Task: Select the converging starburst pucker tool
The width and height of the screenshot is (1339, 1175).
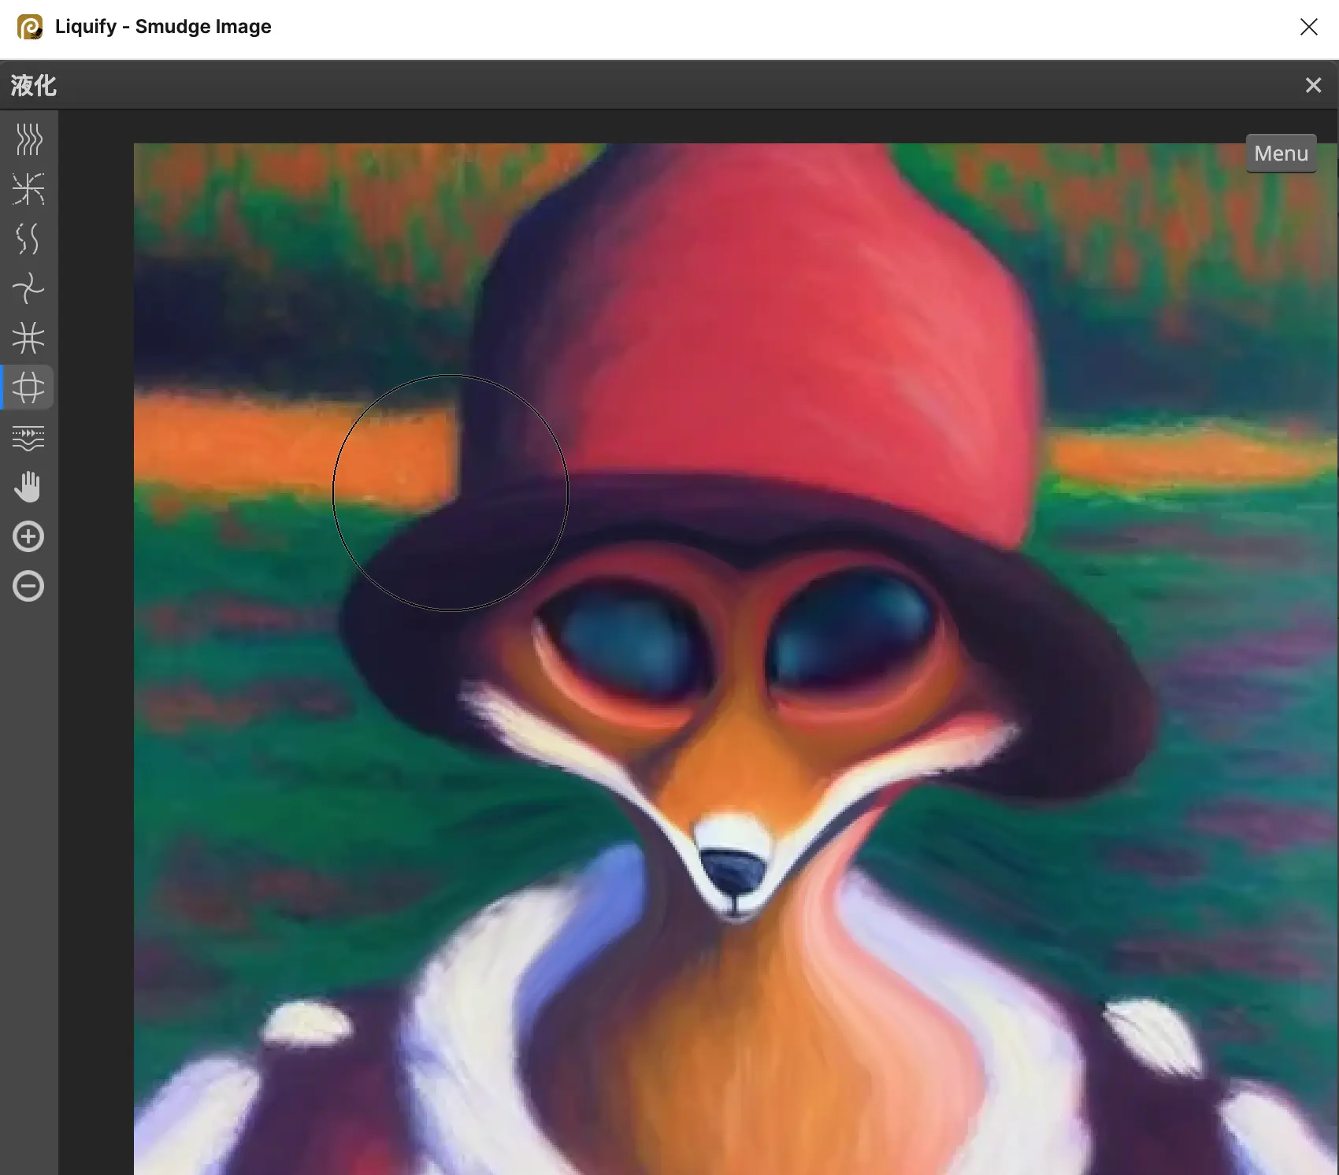Action: click(28, 189)
